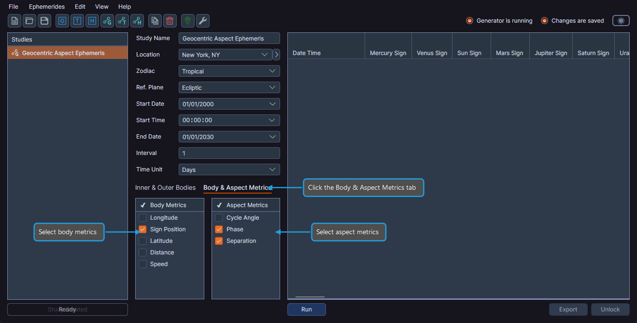Select the Heliocentric aspect ephemeris icon

coord(137,21)
